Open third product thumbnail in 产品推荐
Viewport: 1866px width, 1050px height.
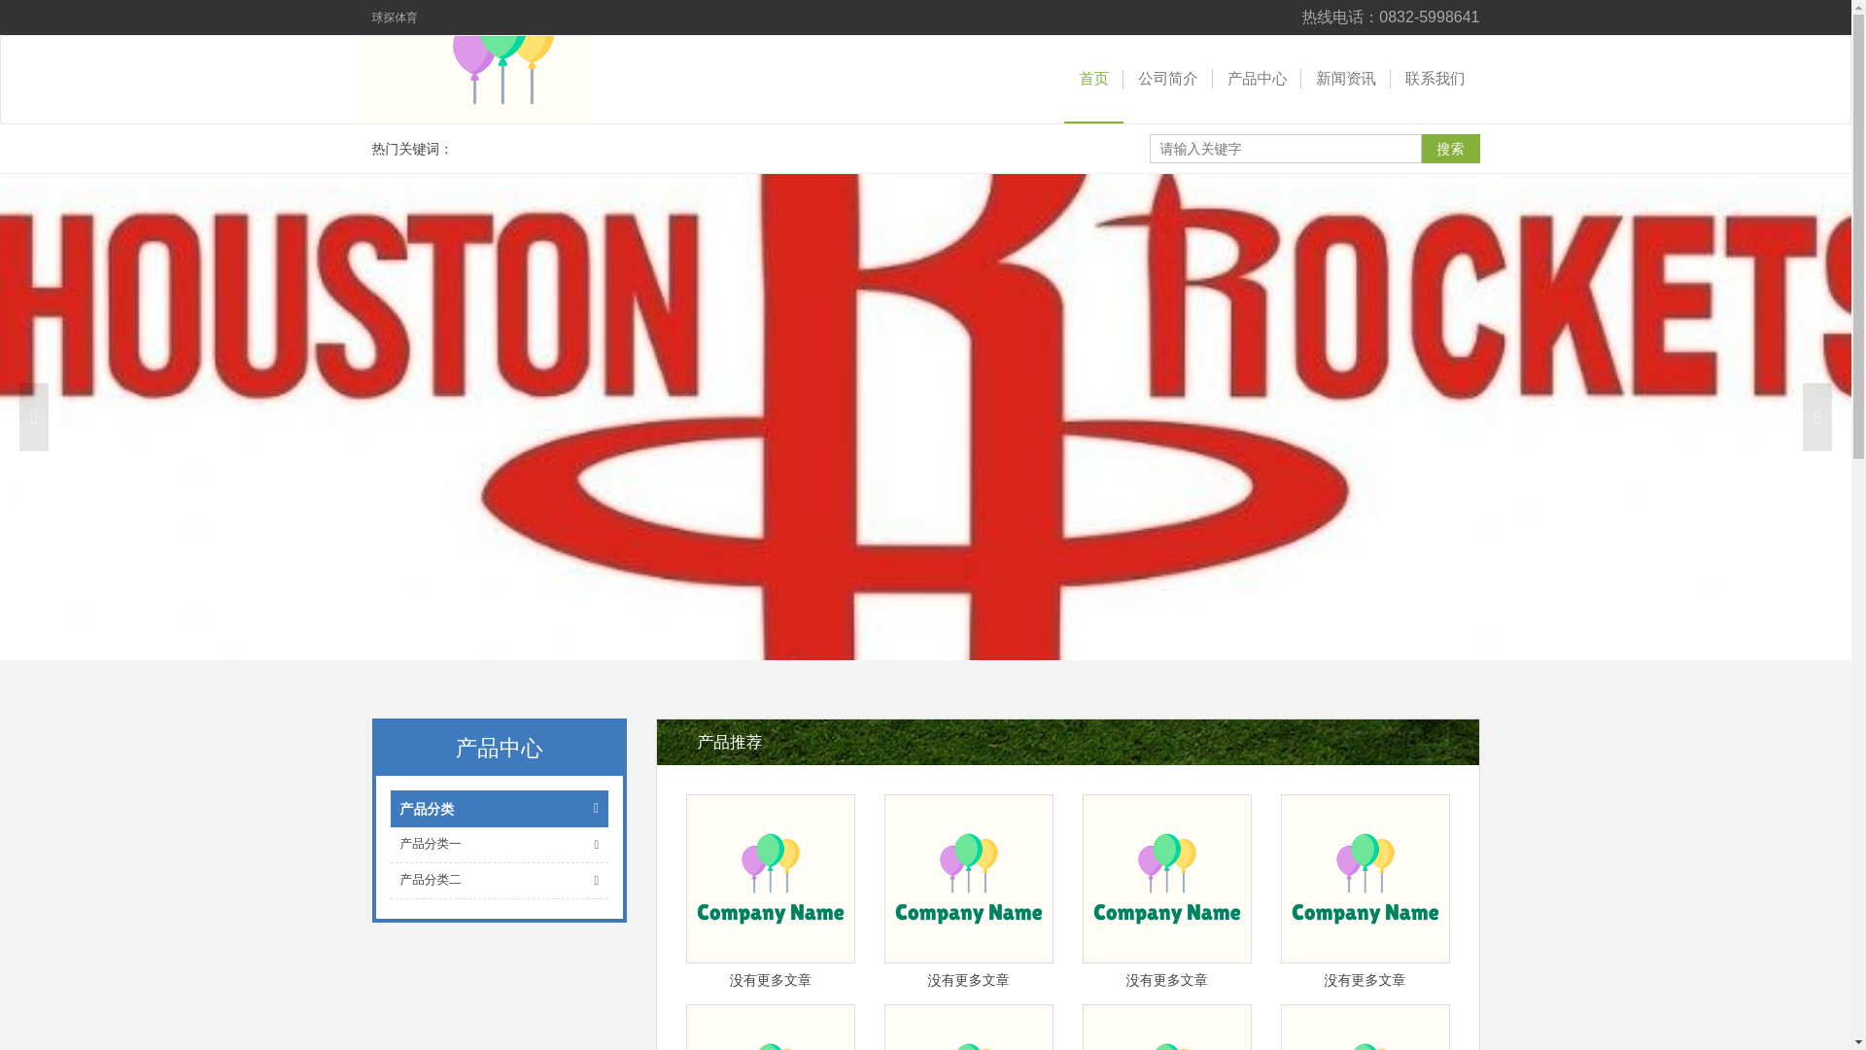point(1167,879)
